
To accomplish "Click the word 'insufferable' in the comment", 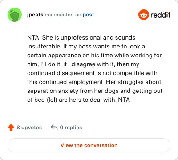I will (x=44, y=47).
